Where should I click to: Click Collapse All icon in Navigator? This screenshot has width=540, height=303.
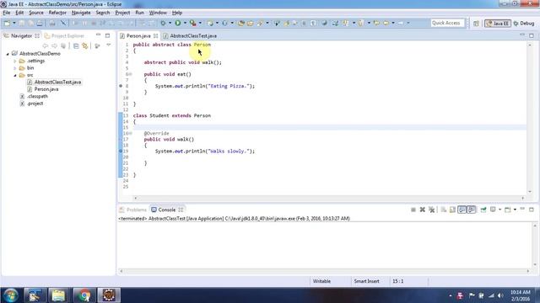76,45
